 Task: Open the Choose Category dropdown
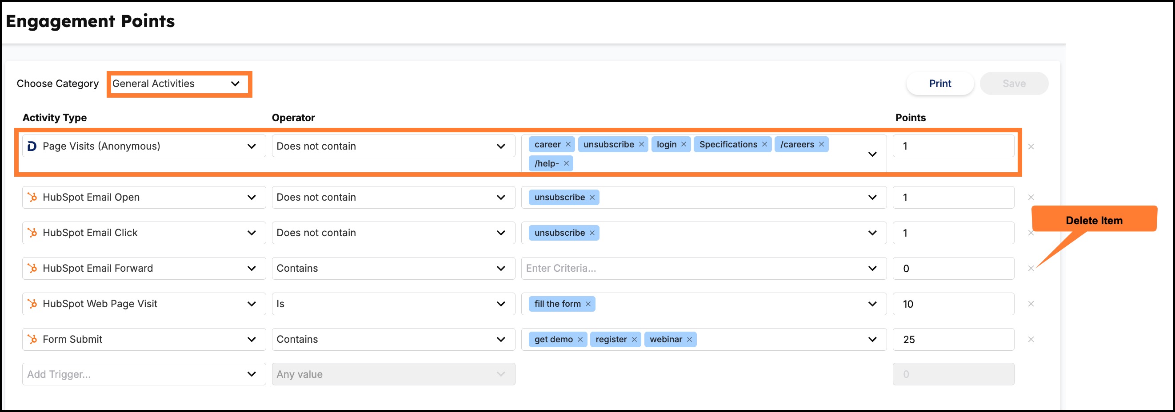tap(179, 84)
